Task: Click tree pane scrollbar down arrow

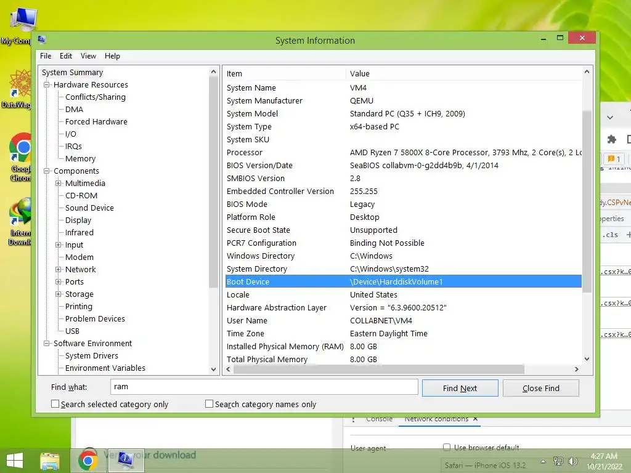Action: pos(213,370)
